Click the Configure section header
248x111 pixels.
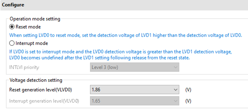click(13, 5)
